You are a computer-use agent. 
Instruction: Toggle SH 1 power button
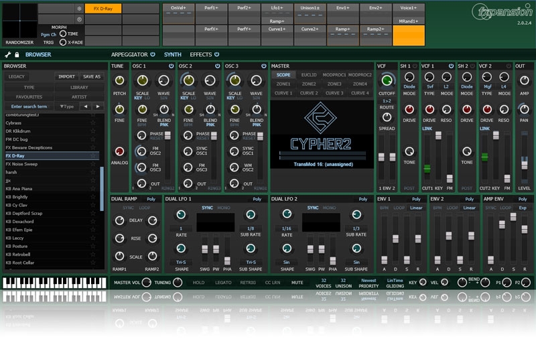pos(415,66)
